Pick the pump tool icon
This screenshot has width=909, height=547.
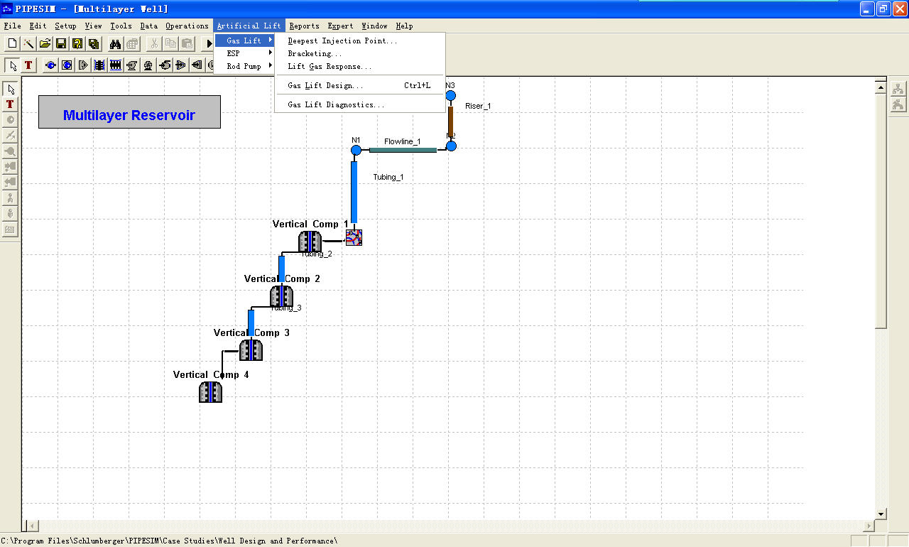(132, 65)
